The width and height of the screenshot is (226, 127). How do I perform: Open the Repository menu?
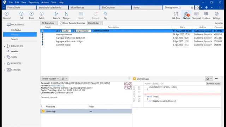[x=34, y=2]
